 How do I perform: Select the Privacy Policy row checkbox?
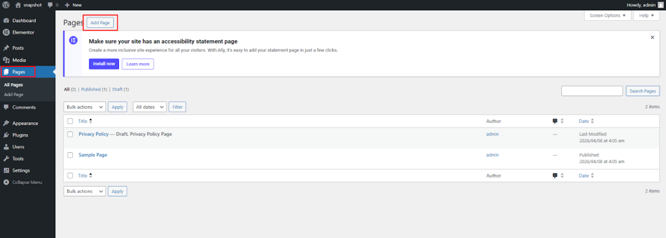70,134
